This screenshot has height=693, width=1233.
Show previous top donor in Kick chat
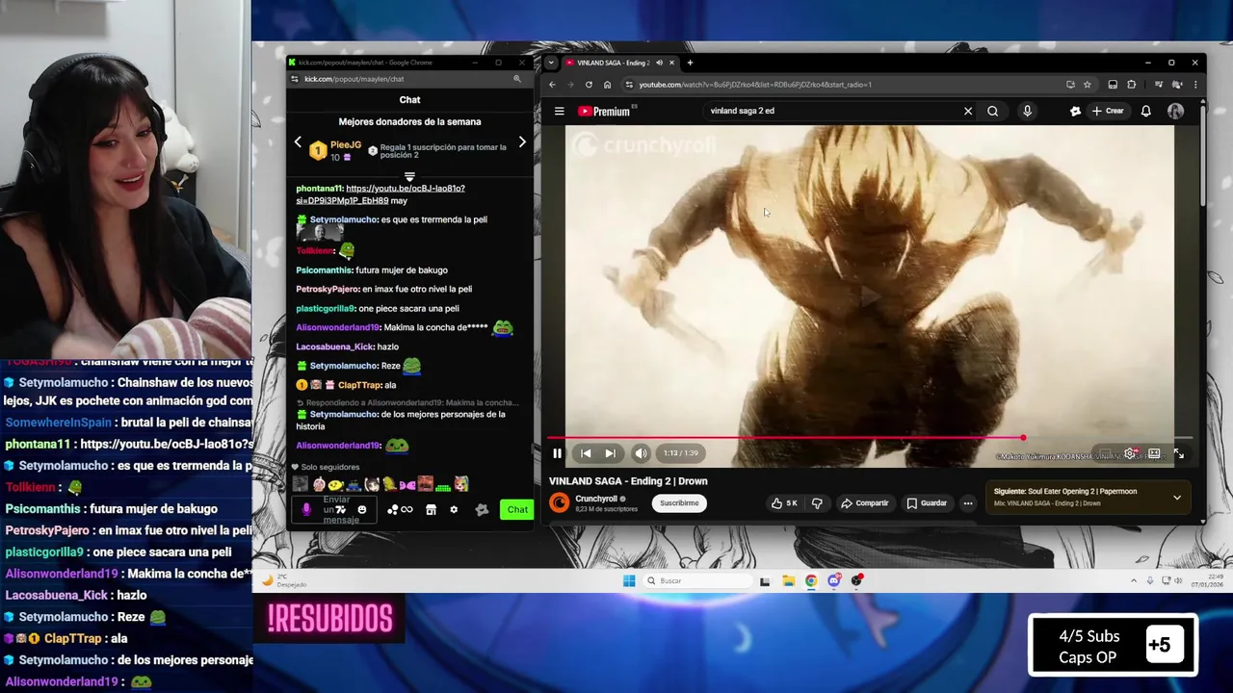(298, 142)
